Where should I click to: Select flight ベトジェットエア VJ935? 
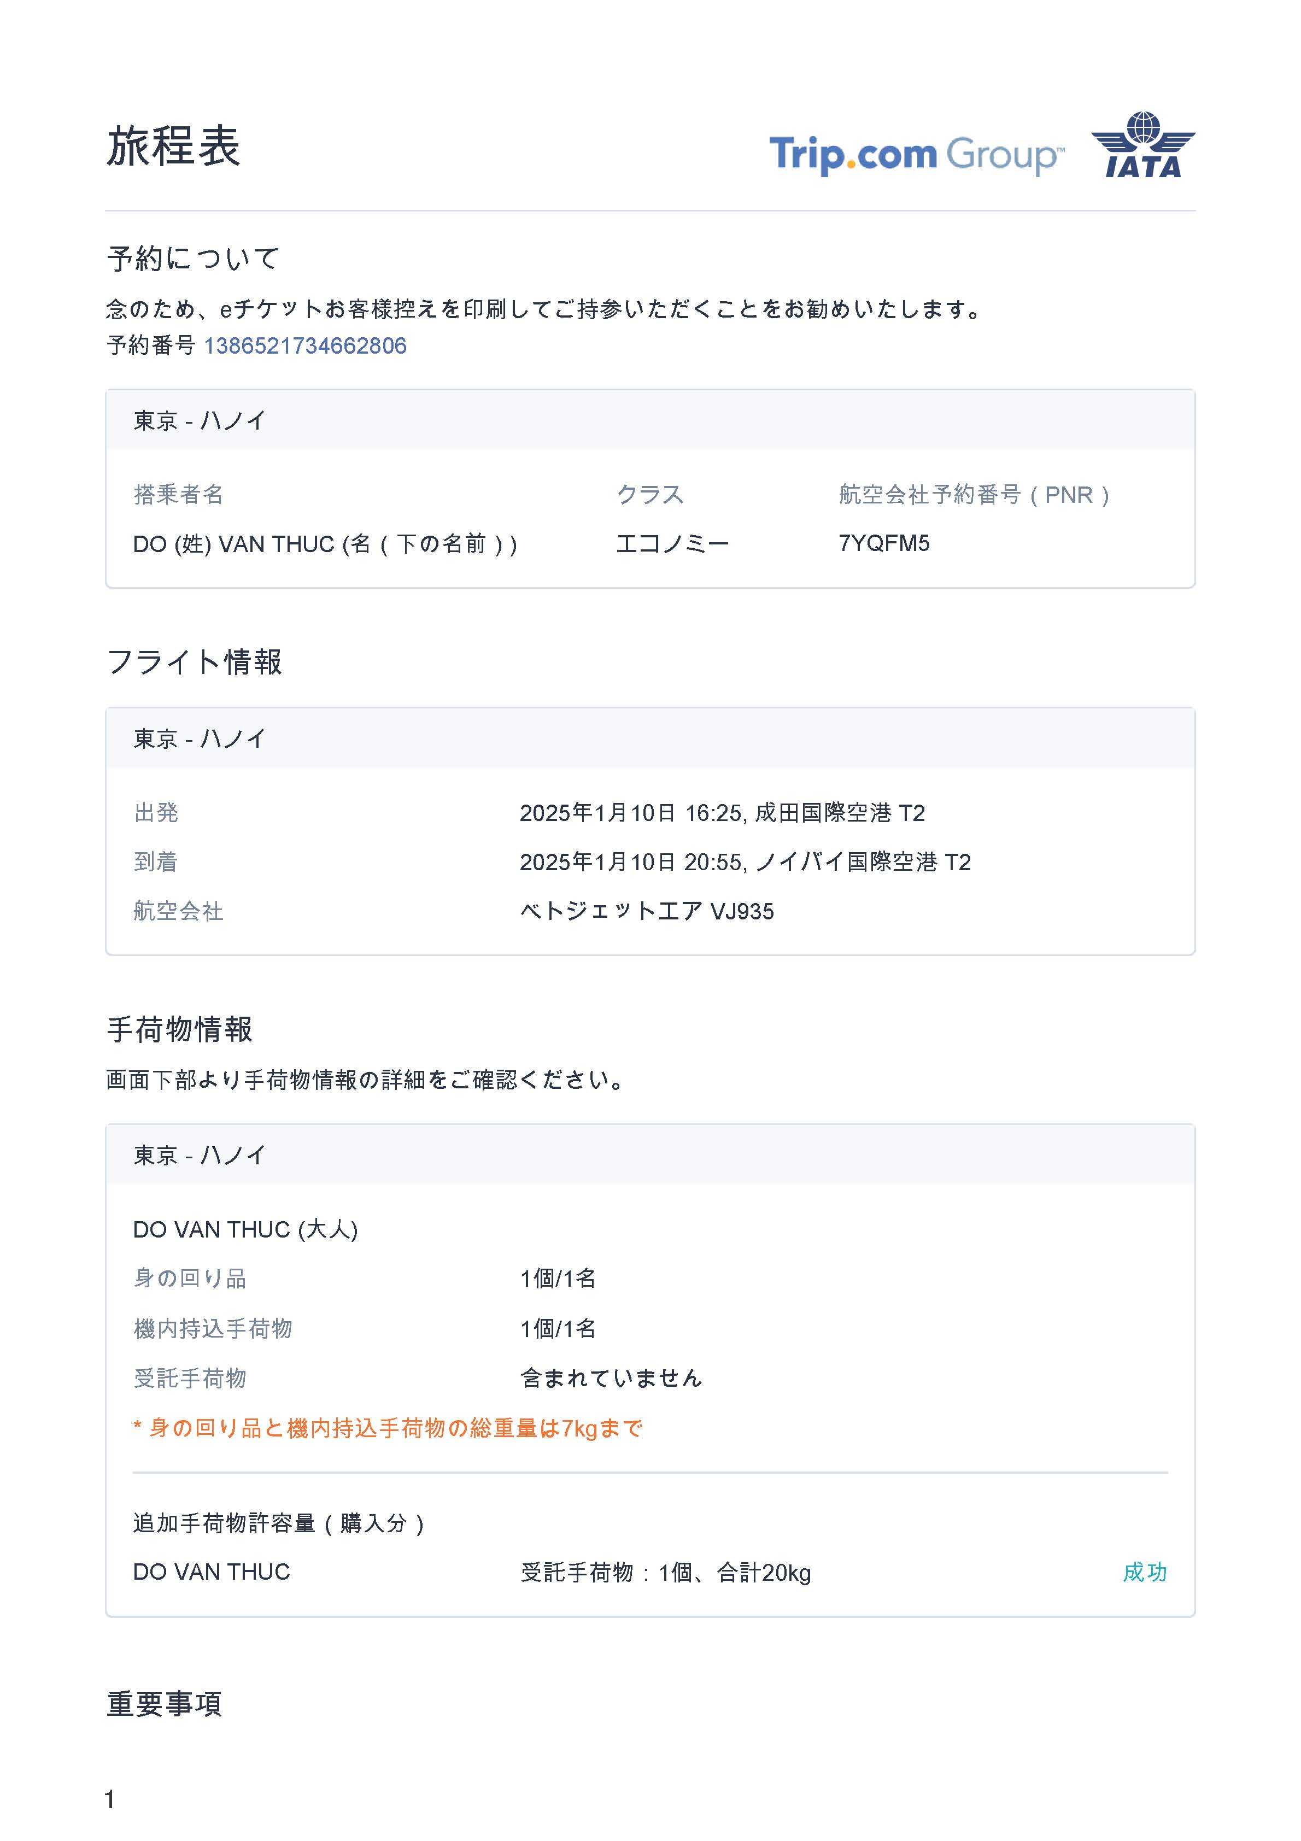647,911
